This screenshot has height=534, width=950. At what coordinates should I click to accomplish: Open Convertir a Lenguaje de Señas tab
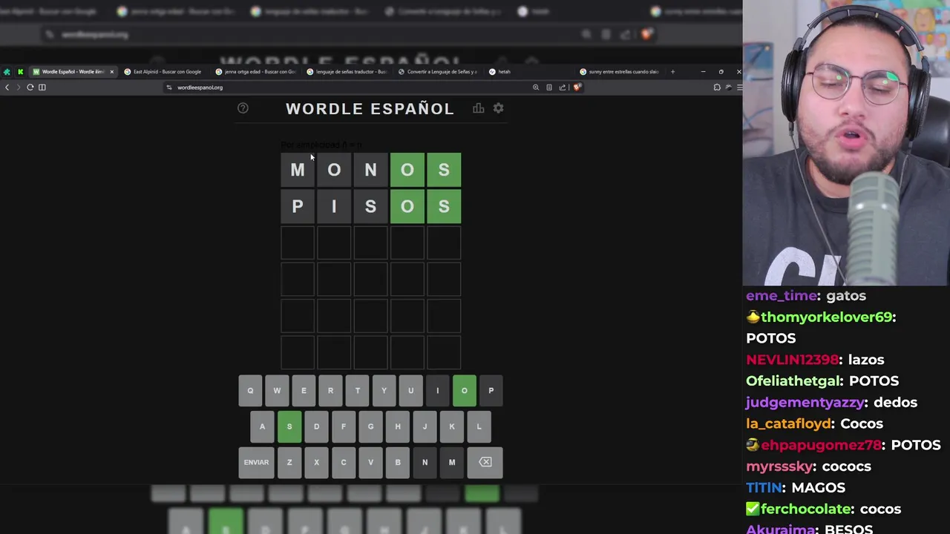point(438,72)
